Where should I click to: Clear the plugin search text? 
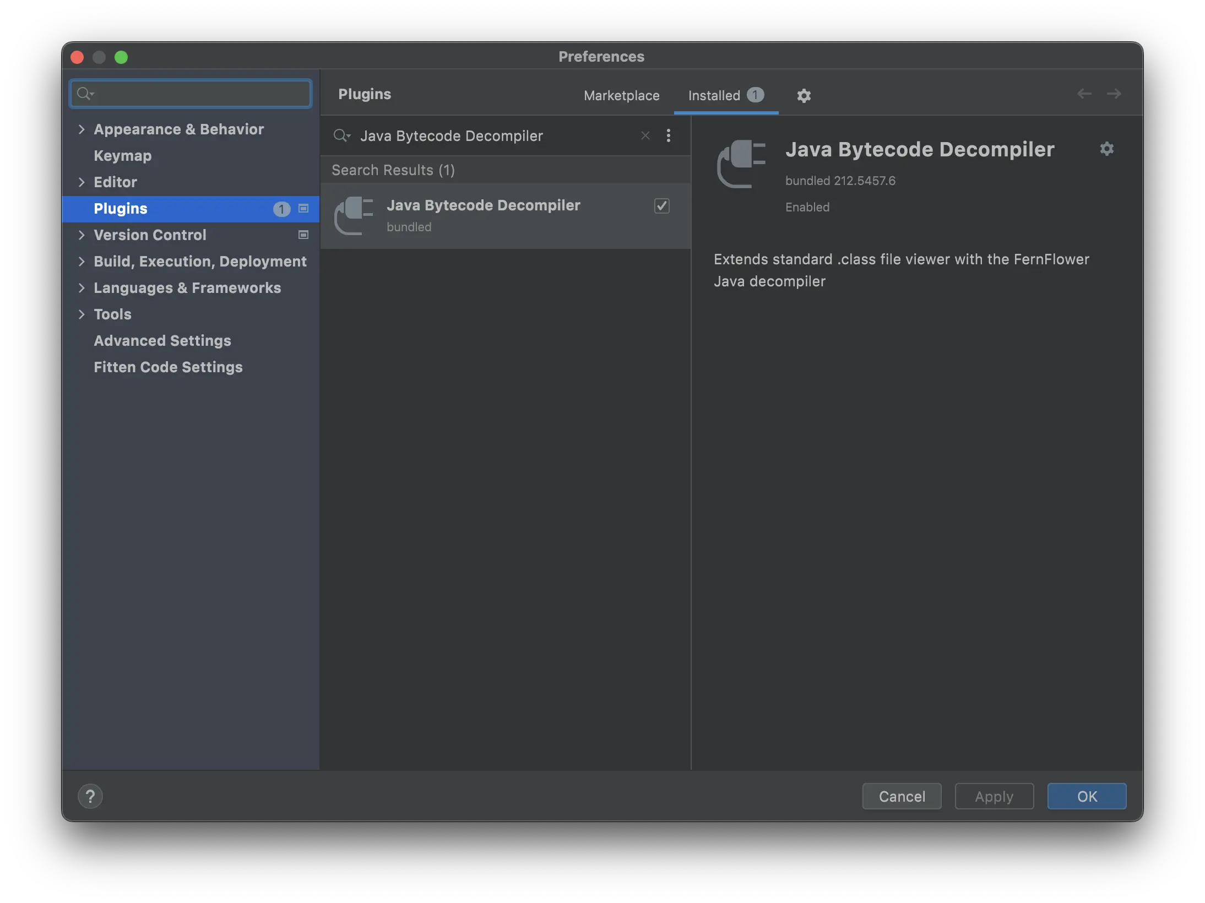tap(645, 135)
